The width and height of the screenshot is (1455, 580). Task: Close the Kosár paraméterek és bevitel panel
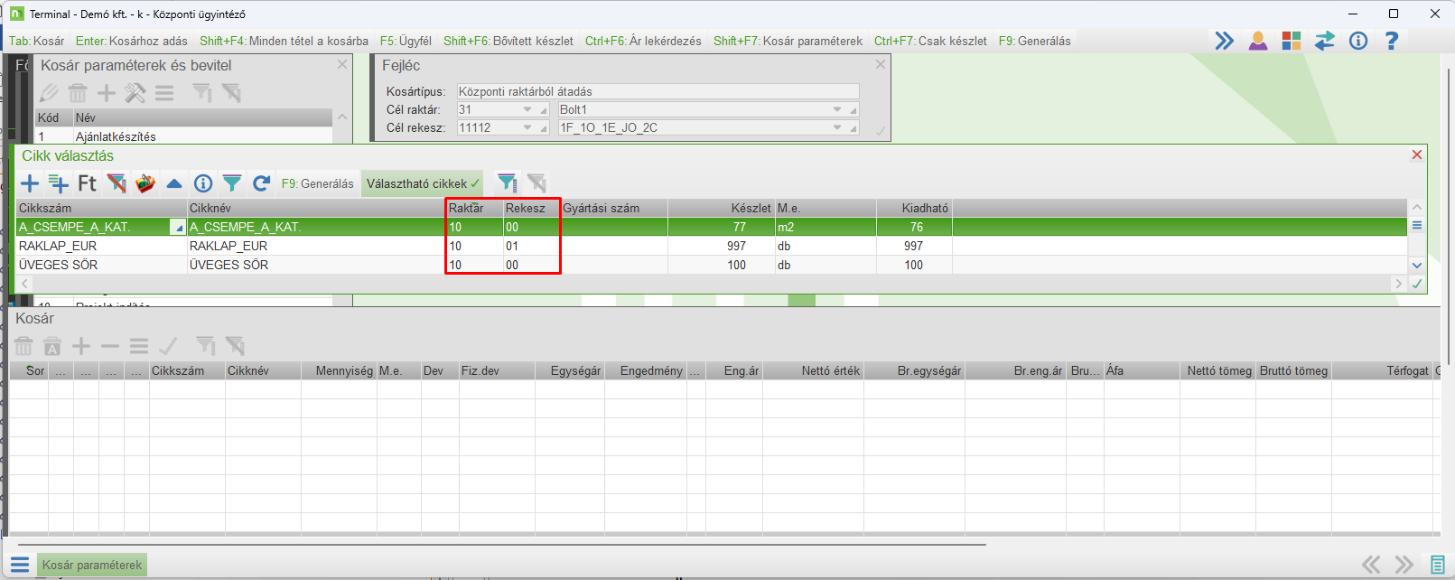(x=342, y=64)
